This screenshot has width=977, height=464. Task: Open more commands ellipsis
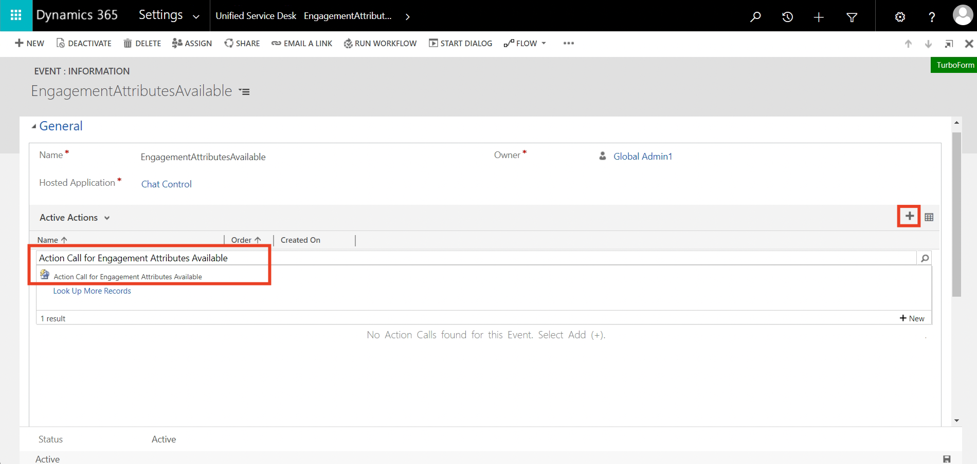pos(568,43)
